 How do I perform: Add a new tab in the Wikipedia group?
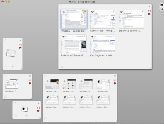coord(61,66)
